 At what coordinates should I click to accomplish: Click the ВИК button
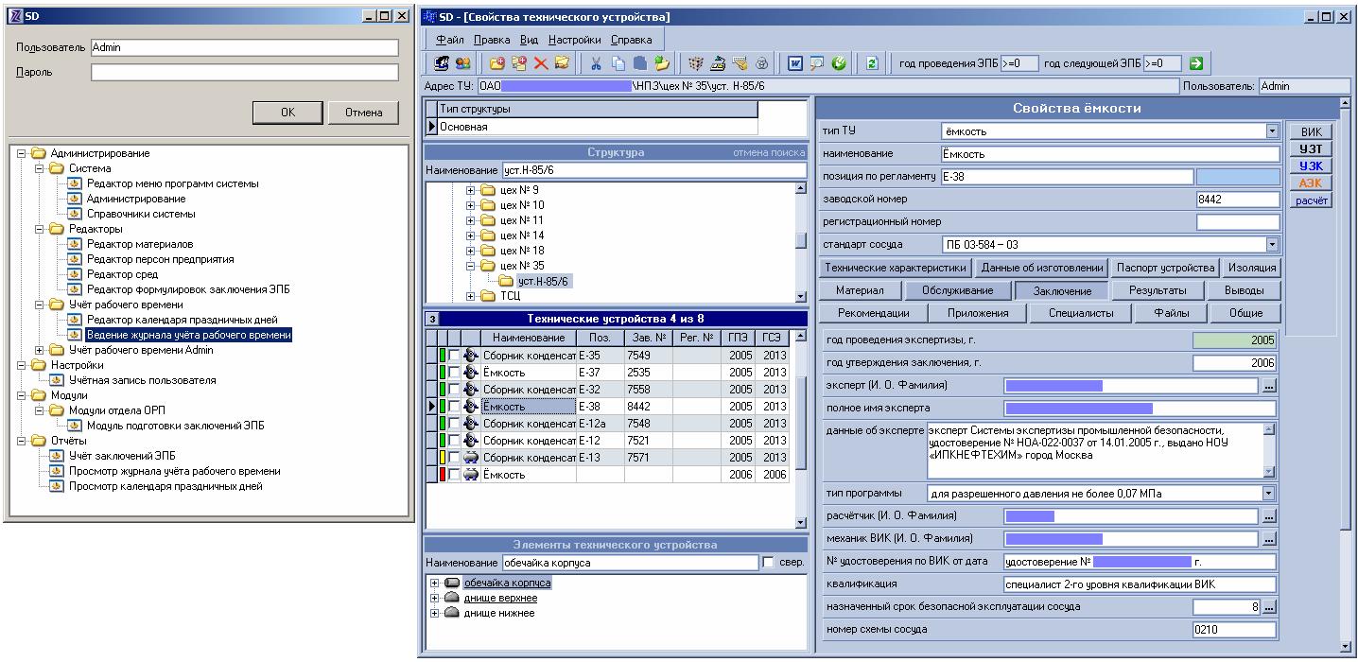[1311, 132]
